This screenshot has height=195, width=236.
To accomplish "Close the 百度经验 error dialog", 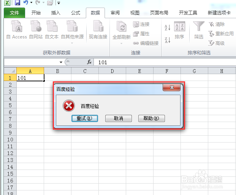I will (171, 87).
